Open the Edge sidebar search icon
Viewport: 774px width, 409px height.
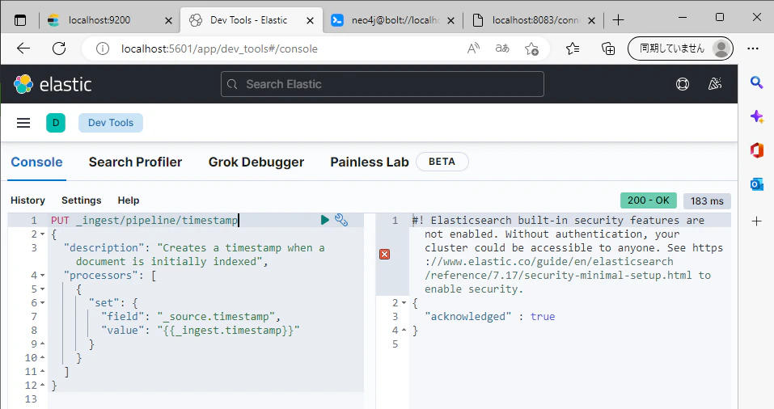(x=757, y=82)
